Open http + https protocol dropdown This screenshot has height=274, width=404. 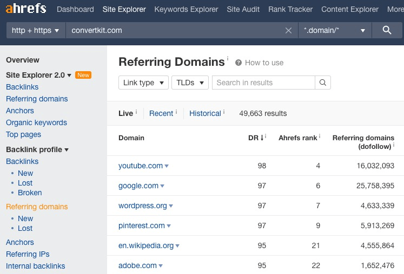coord(36,30)
